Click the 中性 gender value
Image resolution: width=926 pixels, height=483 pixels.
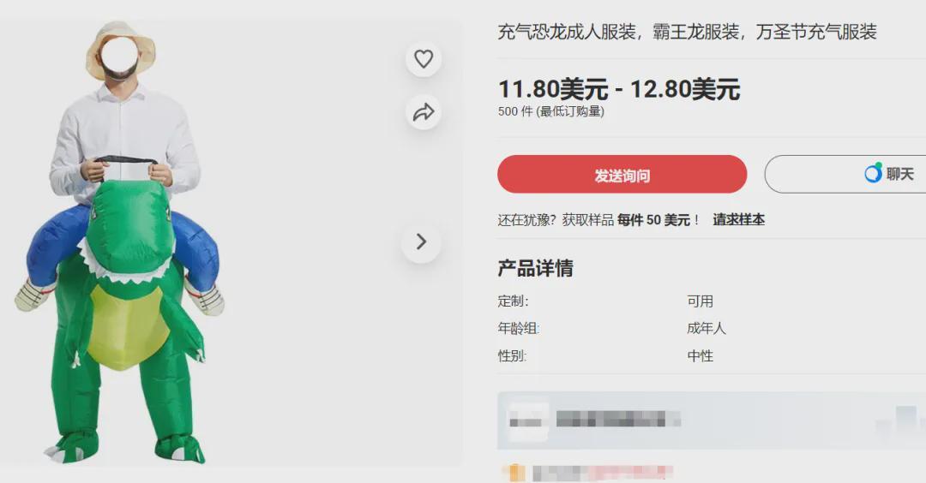tap(700, 356)
